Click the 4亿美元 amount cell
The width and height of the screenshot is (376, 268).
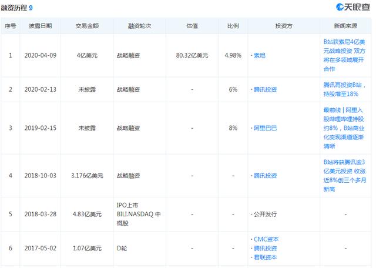87,56
